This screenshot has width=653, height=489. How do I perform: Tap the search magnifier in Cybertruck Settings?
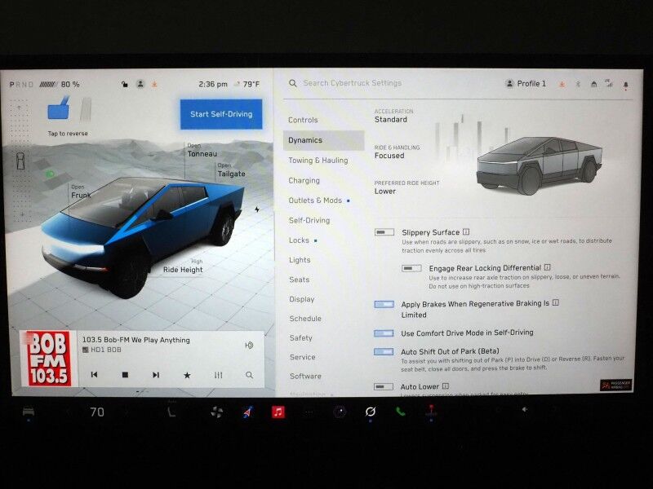(293, 84)
